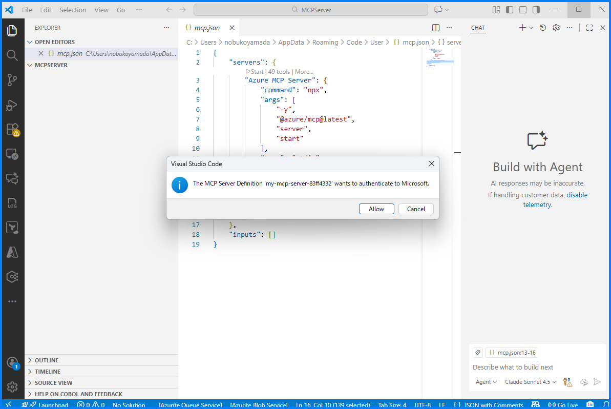Open Explorer views ellipsis menu
Screen dimensions: 611x409
click(166, 28)
